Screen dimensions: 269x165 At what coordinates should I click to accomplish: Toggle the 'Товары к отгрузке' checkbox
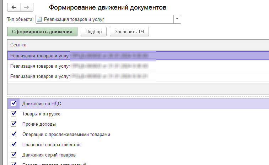14,114
